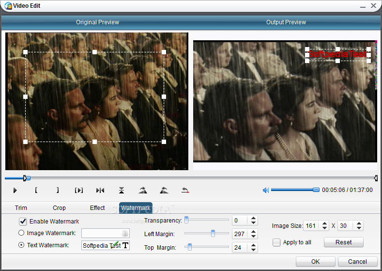The image size is (382, 271).
Task: Set trim end with right bracket icon
Action: 58,190
